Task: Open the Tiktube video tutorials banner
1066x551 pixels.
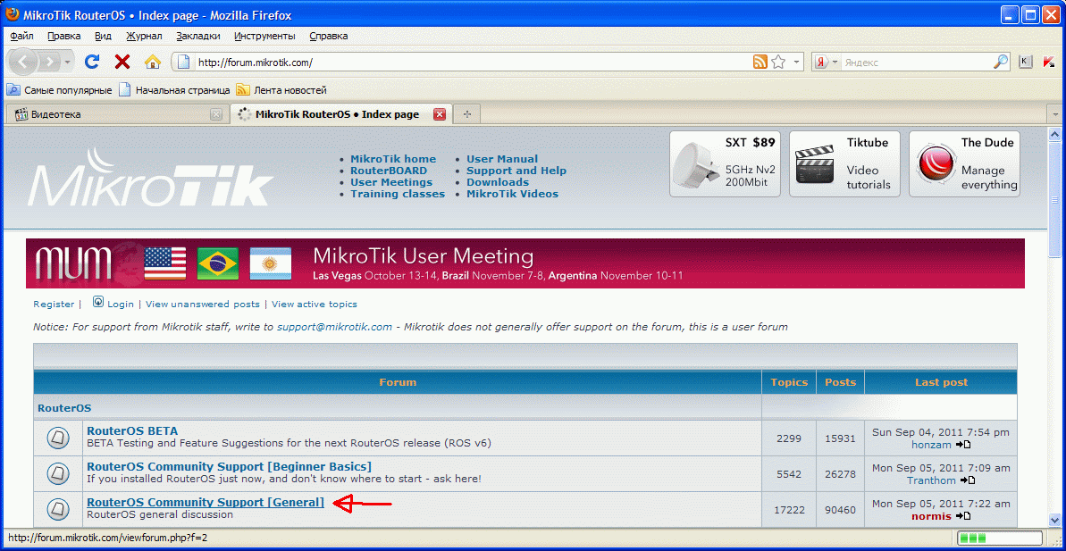Action: (x=844, y=164)
